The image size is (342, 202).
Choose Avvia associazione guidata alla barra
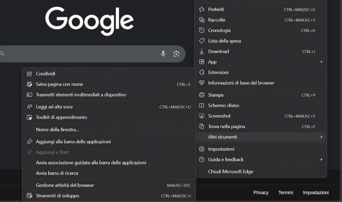click(x=109, y=163)
